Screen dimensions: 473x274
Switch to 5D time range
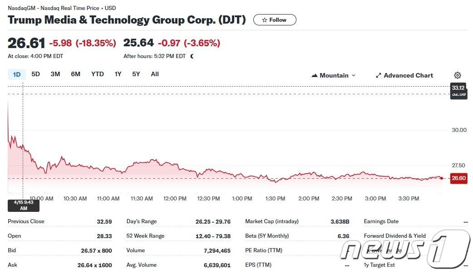pyautogui.click(x=35, y=74)
